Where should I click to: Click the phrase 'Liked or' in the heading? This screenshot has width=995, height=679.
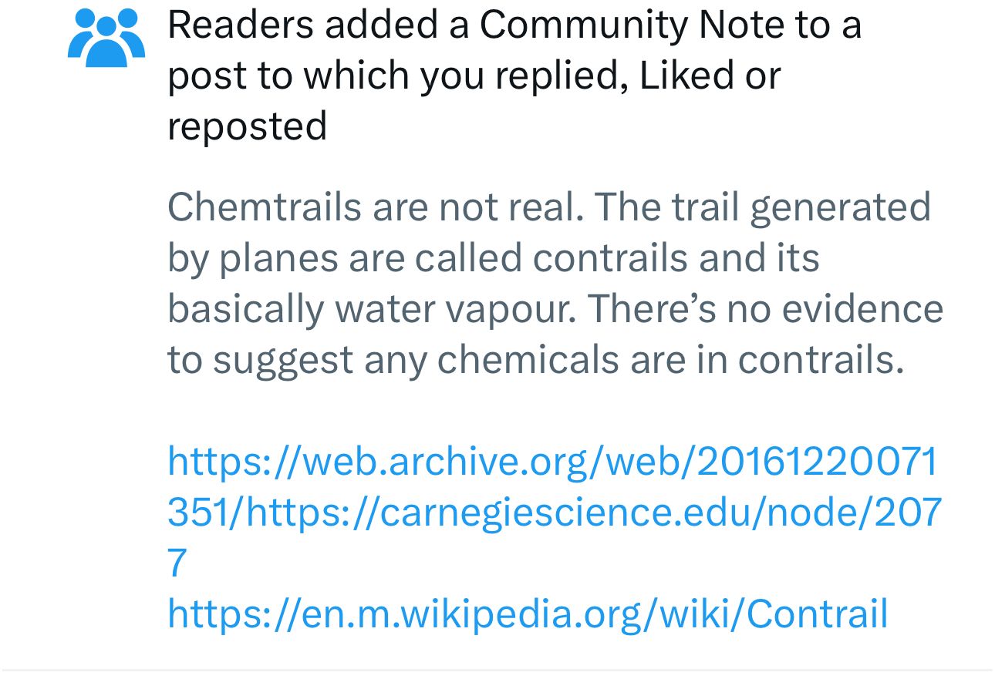[710, 76]
